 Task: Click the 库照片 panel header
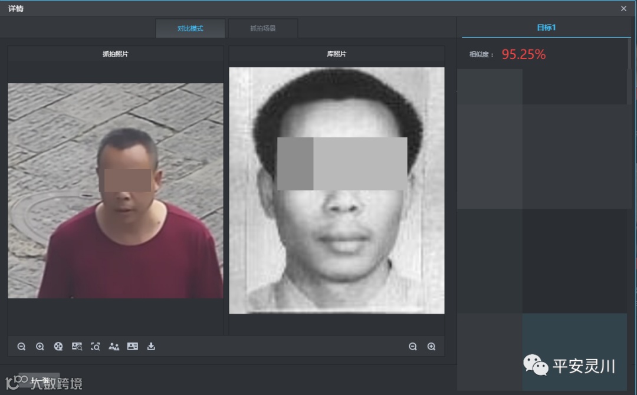(x=337, y=54)
